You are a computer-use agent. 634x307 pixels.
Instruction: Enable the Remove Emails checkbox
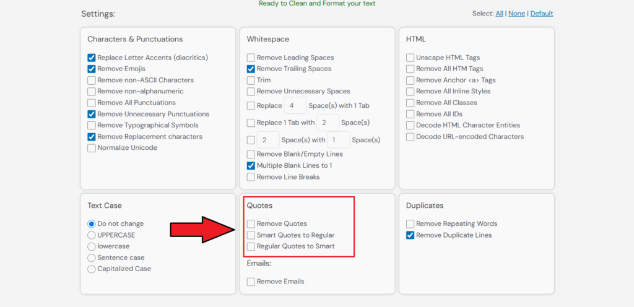pos(251,282)
